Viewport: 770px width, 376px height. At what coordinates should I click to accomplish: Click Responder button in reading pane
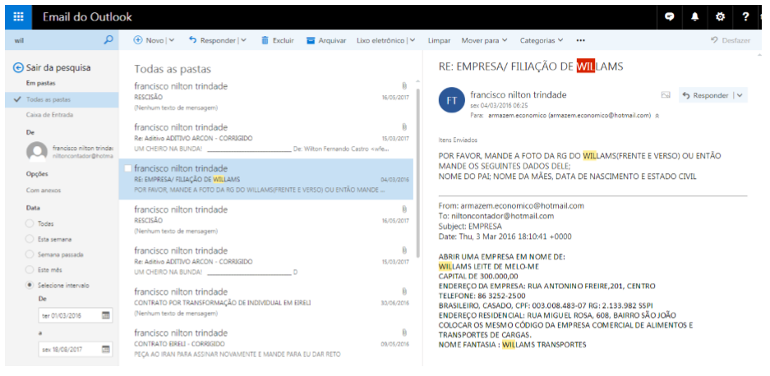(706, 95)
